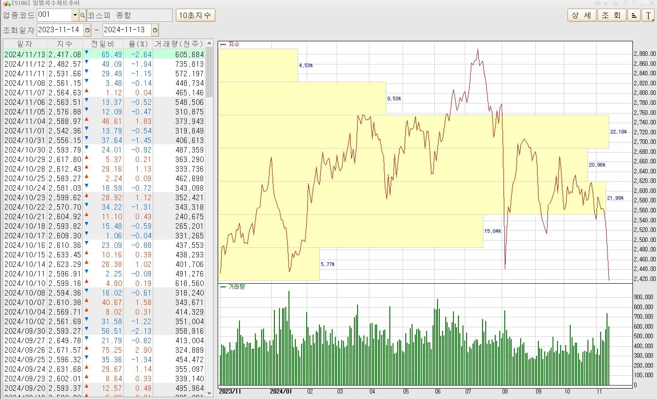
Task: Click index value 2,482.57 for 2024/11/12
Action: click(65, 64)
